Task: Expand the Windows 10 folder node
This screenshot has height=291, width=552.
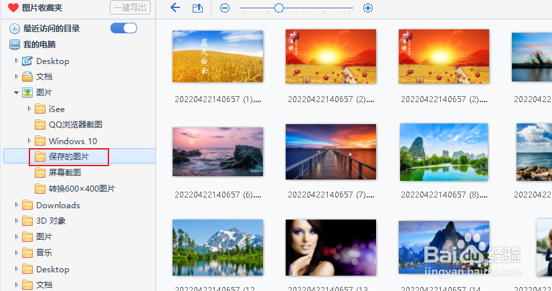Action: coord(29,141)
